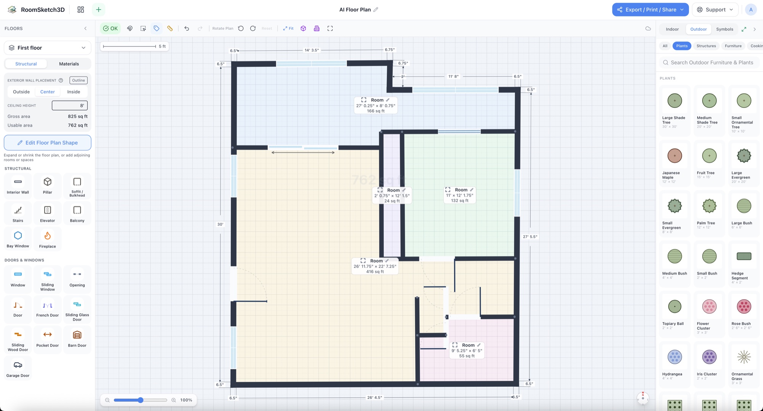
Task: Set wall placement to Center
Action: [47, 92]
